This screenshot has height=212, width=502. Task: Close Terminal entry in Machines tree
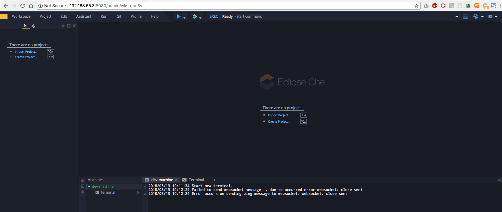(138, 193)
